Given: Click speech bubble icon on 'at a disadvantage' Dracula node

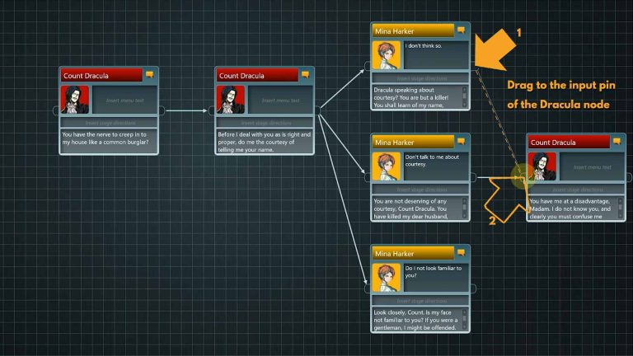Looking at the screenshot, I should point(617,142).
